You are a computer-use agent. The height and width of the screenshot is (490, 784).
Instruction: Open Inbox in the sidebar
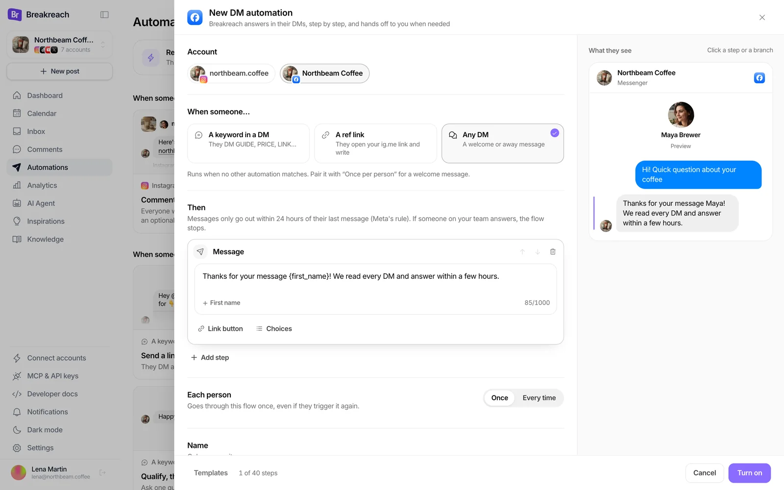click(x=59, y=131)
